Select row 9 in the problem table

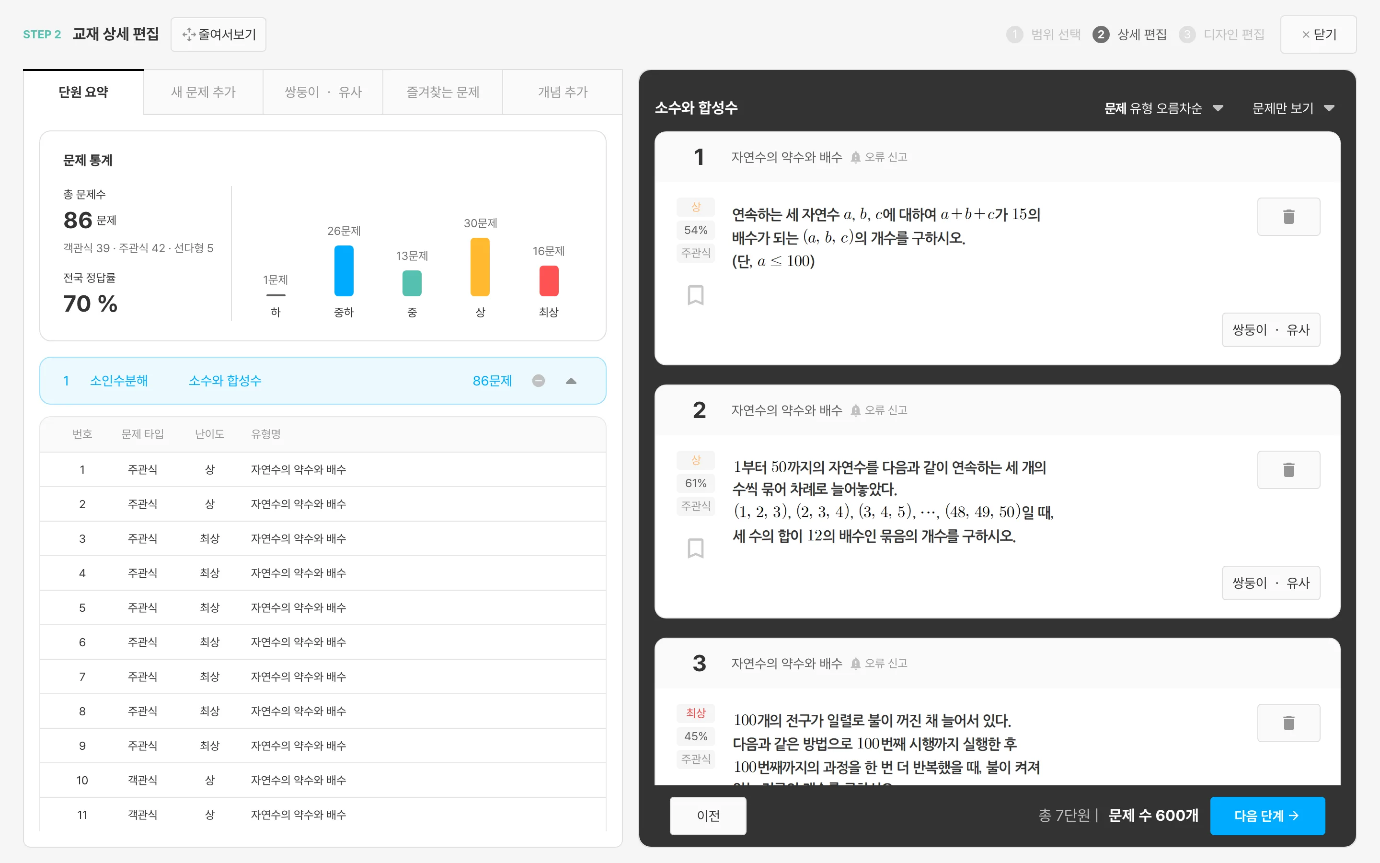(323, 746)
